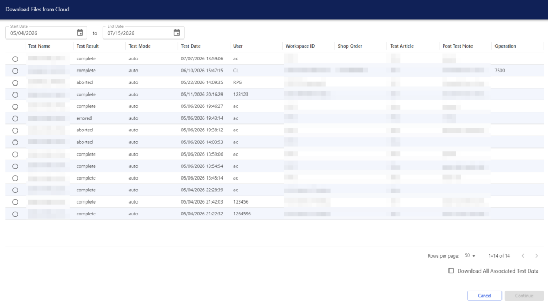Sort by the Test Mode column
548x303 pixels.
coord(140,46)
